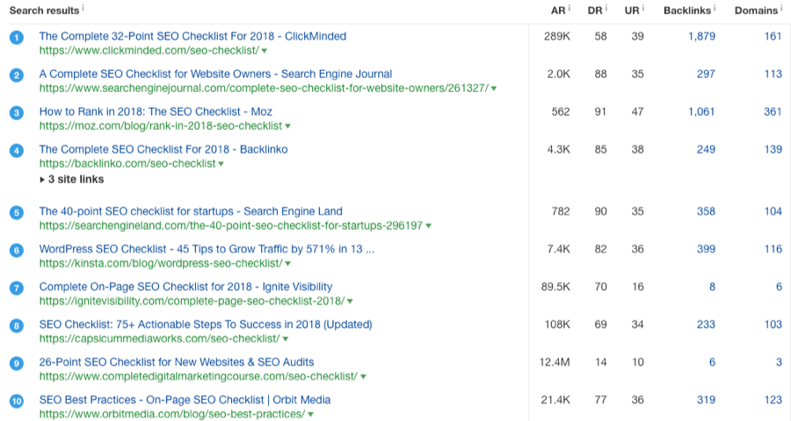Click the 103 domains count for Capsicum Mediaworks
This screenshot has height=421, width=791.
[773, 325]
